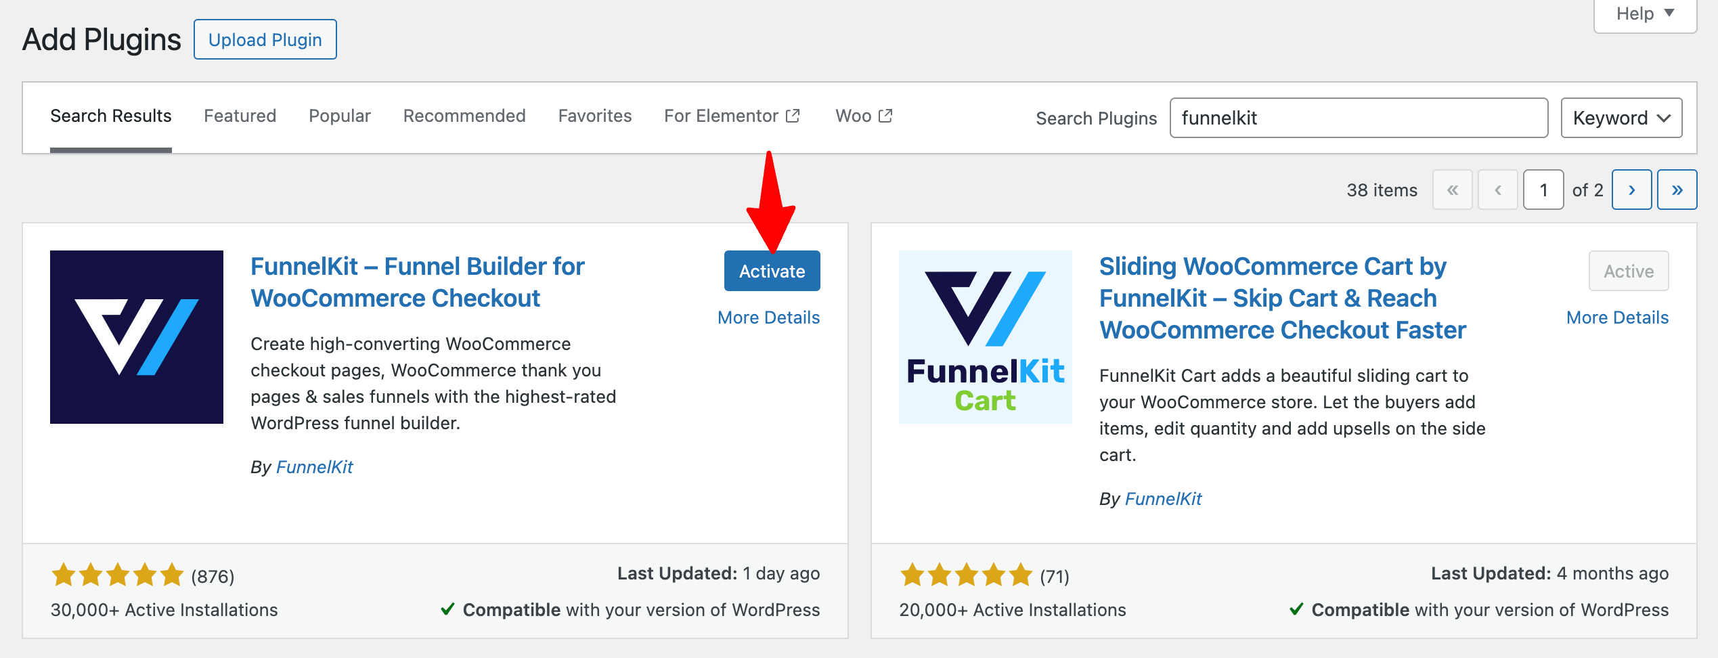Go to the next results page arrow

coord(1632,190)
